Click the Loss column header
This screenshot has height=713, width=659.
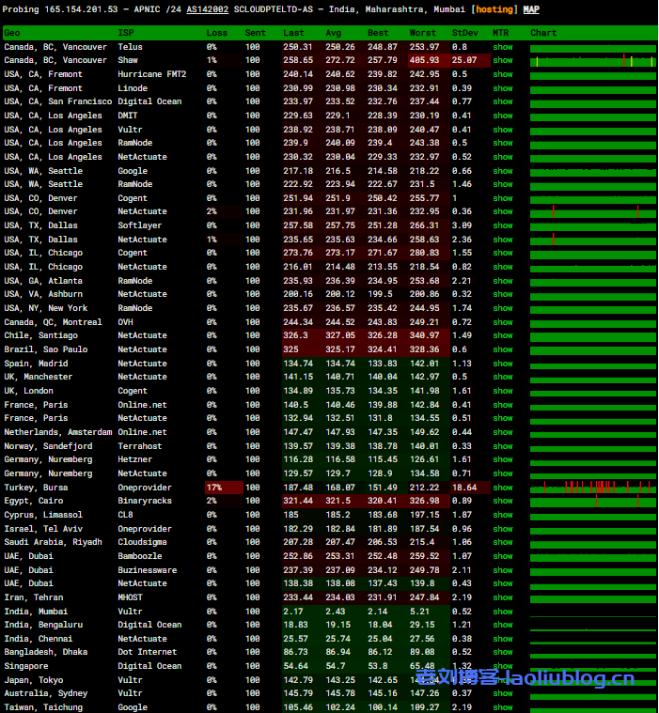click(216, 33)
